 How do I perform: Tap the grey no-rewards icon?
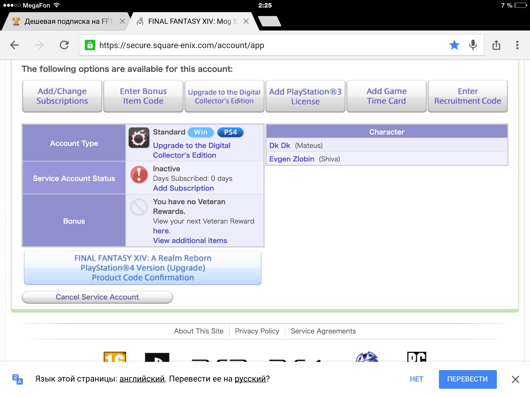click(139, 207)
